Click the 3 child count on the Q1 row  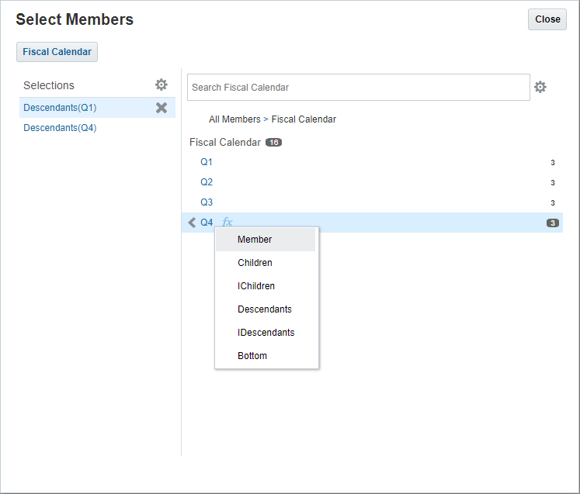(553, 163)
